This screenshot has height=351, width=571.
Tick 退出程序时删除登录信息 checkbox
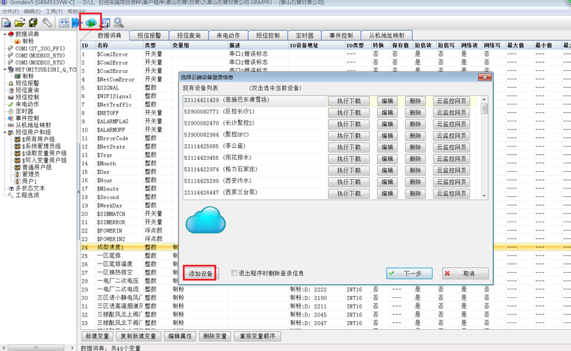234,273
